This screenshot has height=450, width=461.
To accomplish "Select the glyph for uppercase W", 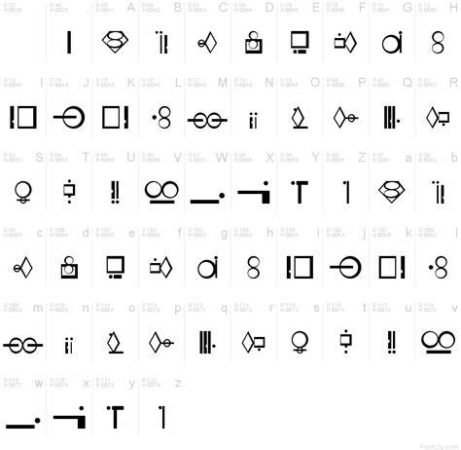I will tap(207, 198).
